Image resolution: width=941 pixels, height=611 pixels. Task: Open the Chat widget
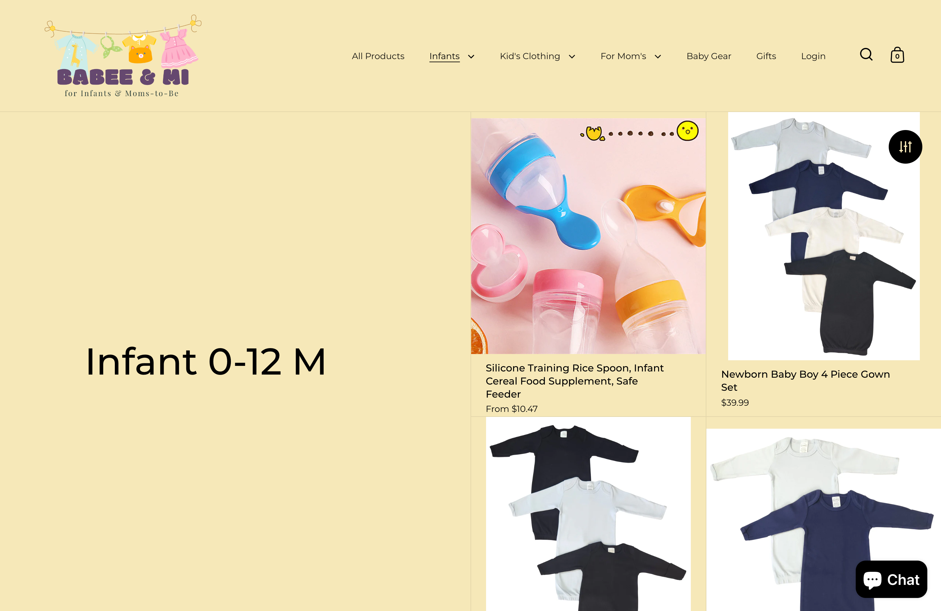pos(891,579)
